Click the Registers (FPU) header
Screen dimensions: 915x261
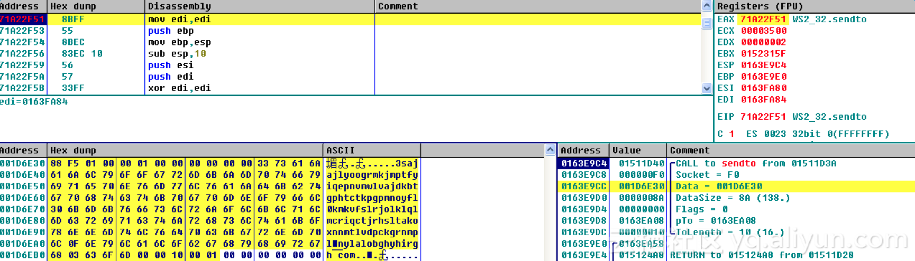pyautogui.click(x=760, y=6)
